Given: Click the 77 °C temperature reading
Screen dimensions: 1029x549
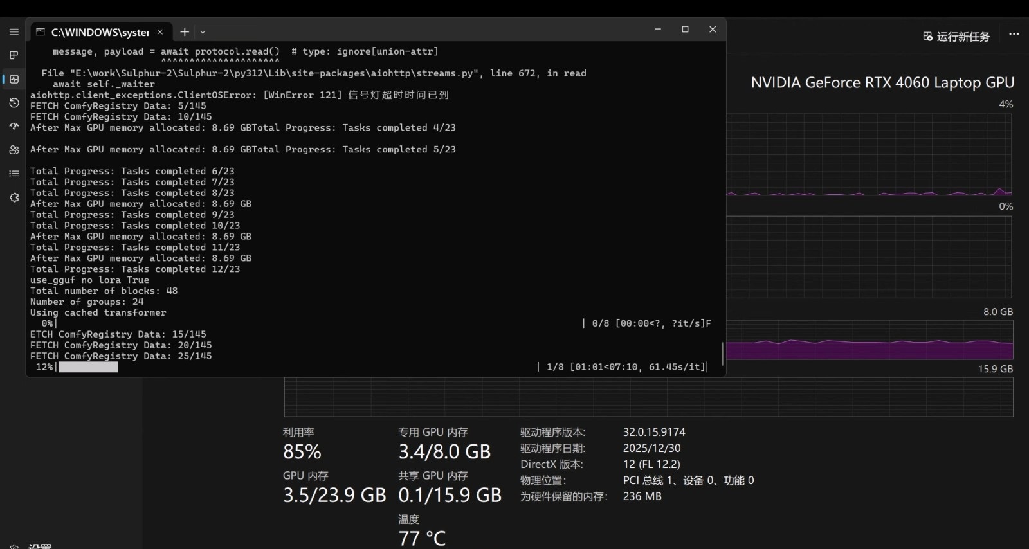Looking at the screenshot, I should tap(422, 539).
